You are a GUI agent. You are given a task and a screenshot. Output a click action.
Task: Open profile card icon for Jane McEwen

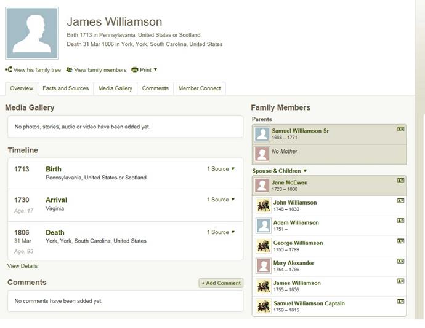click(x=400, y=181)
